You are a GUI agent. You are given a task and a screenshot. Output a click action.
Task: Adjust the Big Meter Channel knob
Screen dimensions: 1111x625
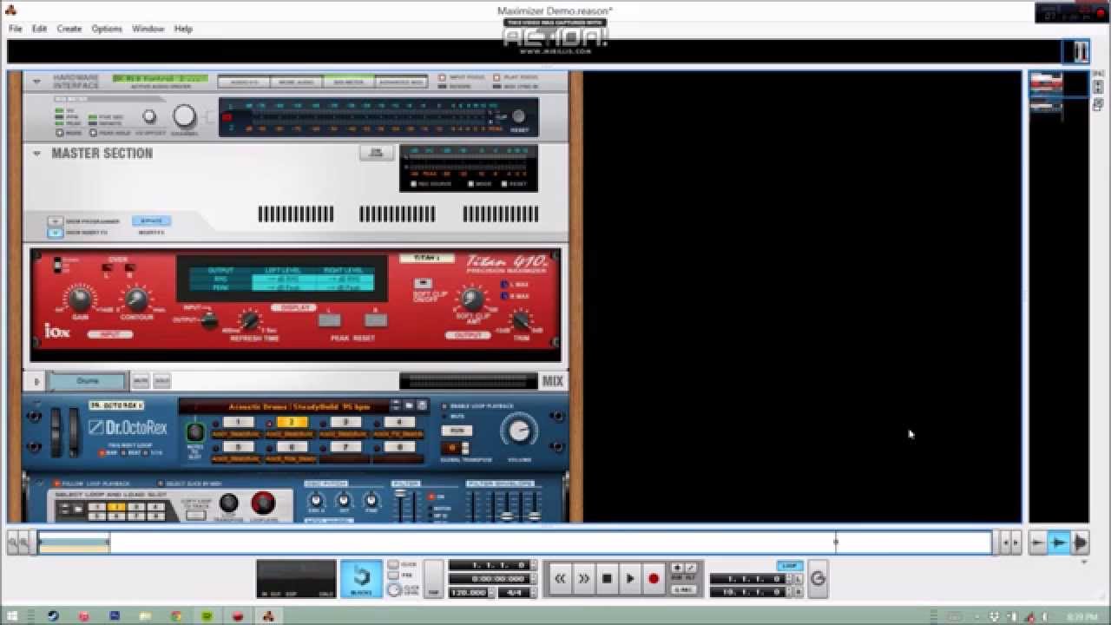click(x=184, y=116)
